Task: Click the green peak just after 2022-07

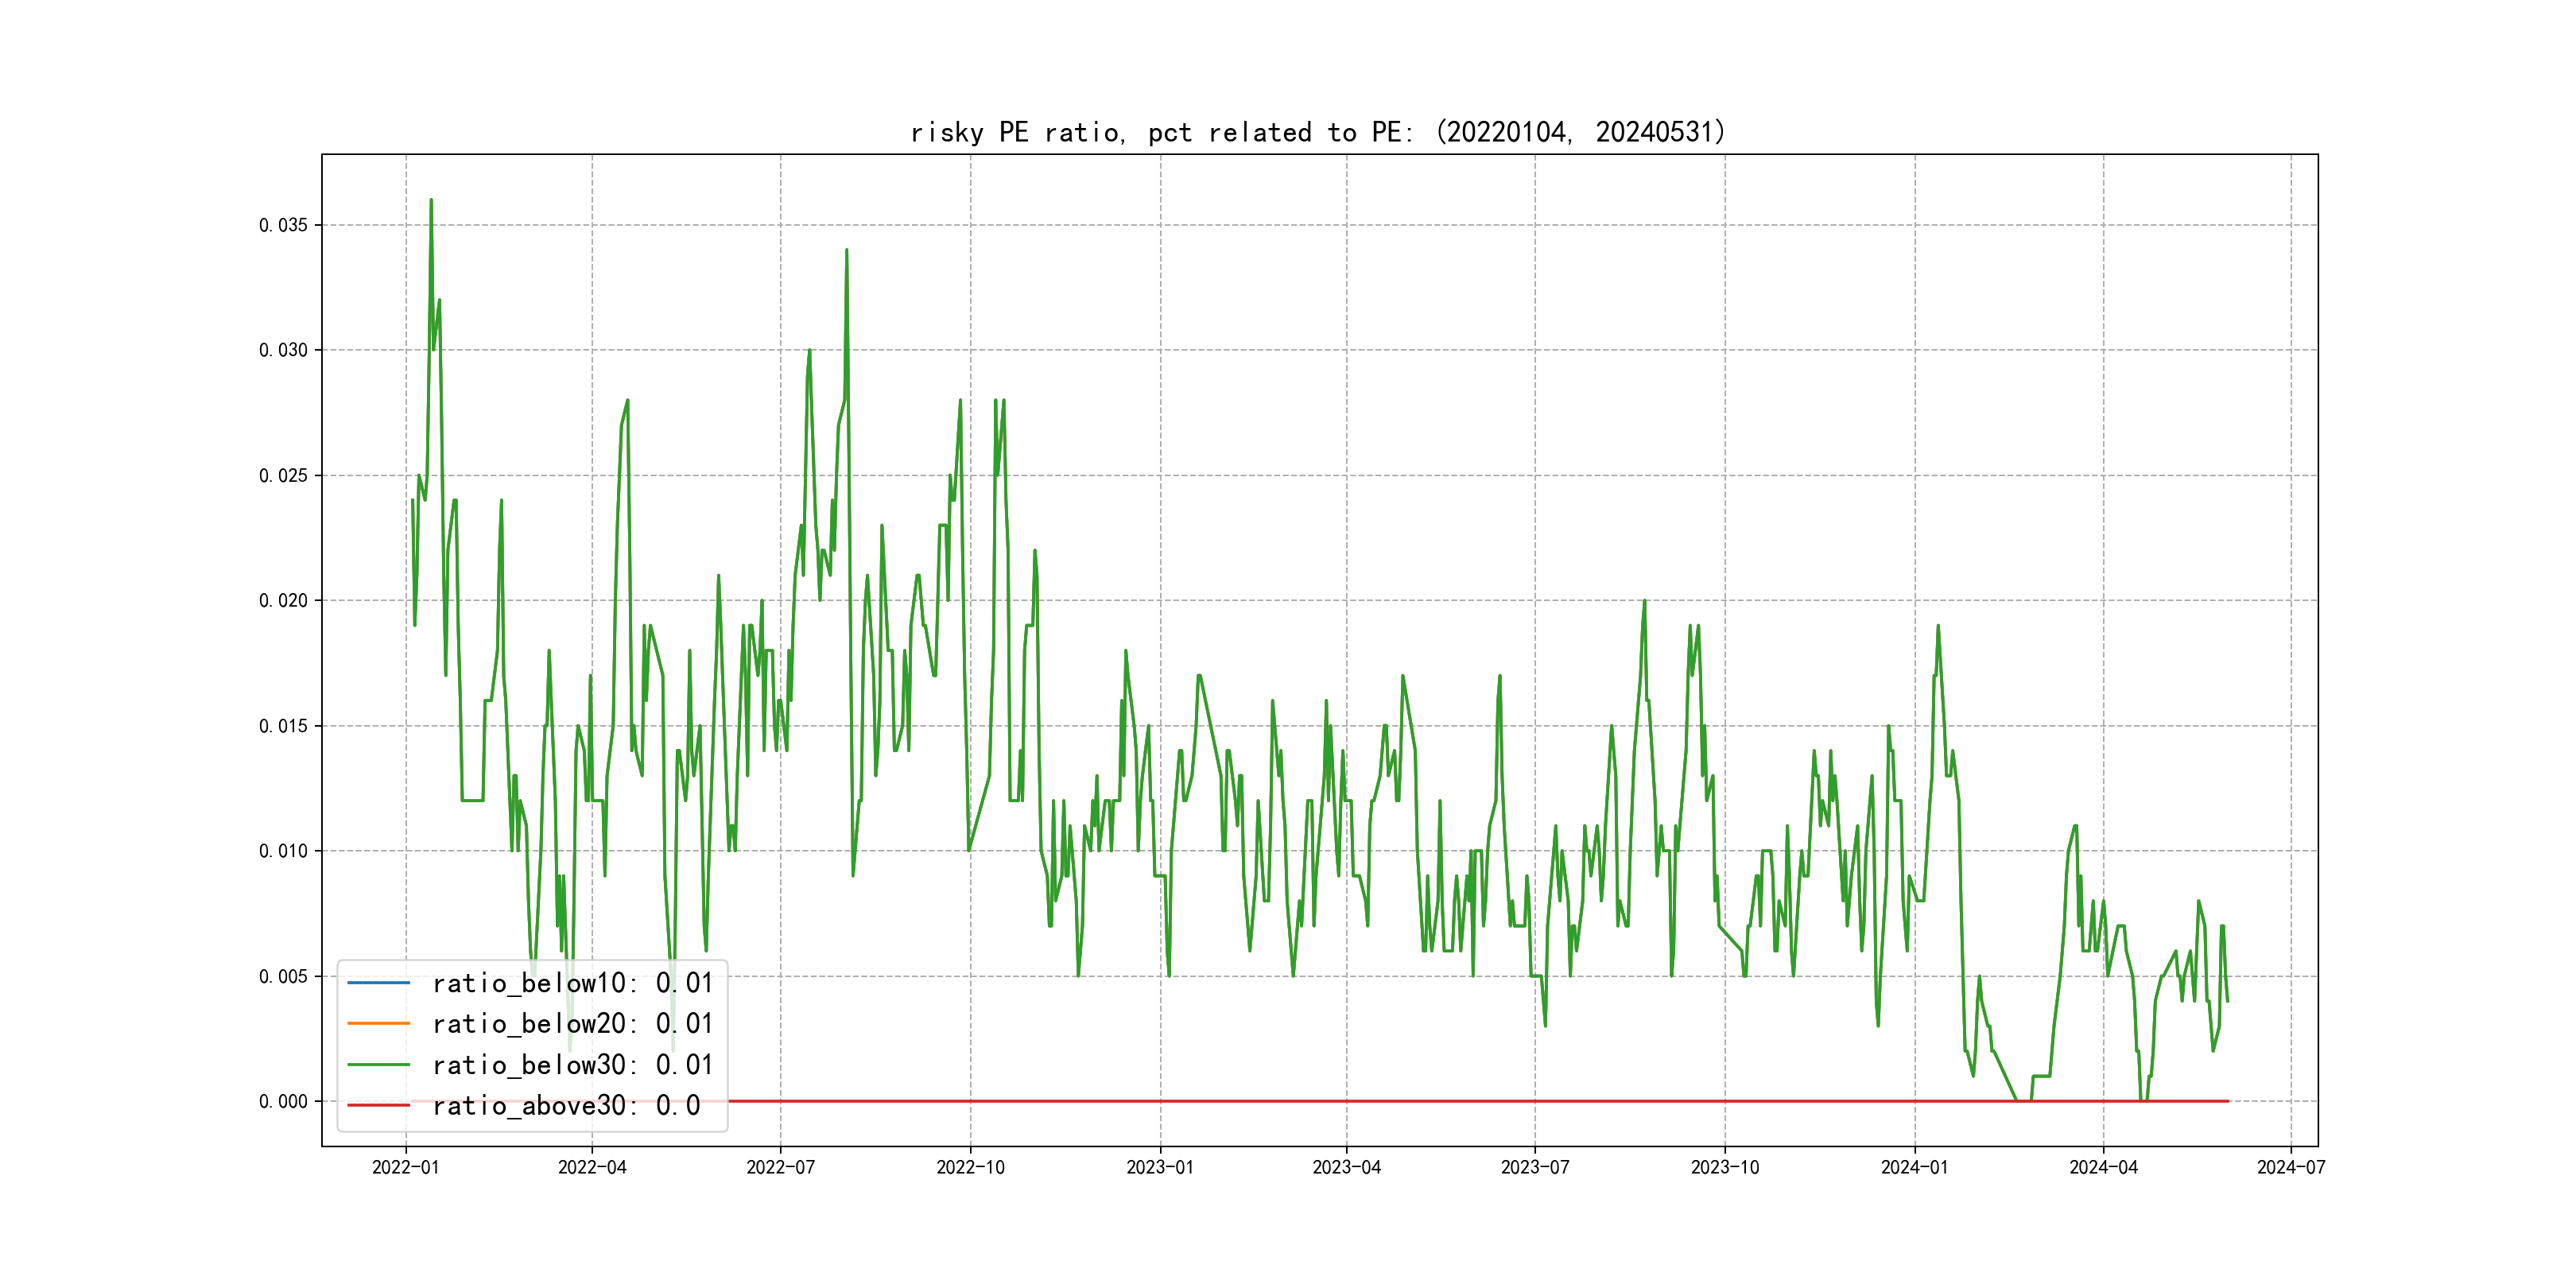Action: pyautogui.click(x=846, y=252)
